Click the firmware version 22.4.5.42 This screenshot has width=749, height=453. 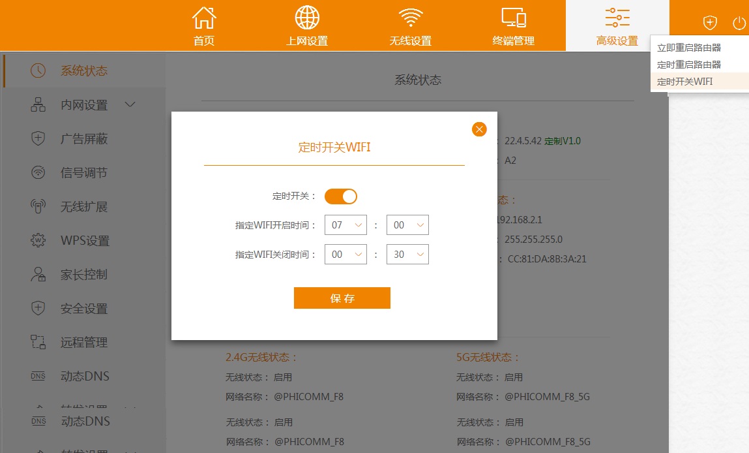(523, 141)
